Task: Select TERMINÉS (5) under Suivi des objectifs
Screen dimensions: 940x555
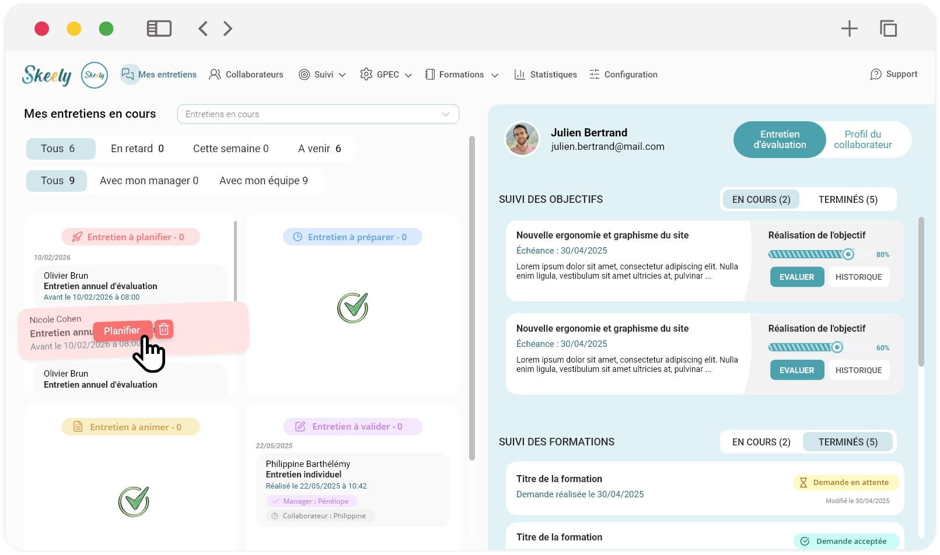Action: [x=847, y=199]
